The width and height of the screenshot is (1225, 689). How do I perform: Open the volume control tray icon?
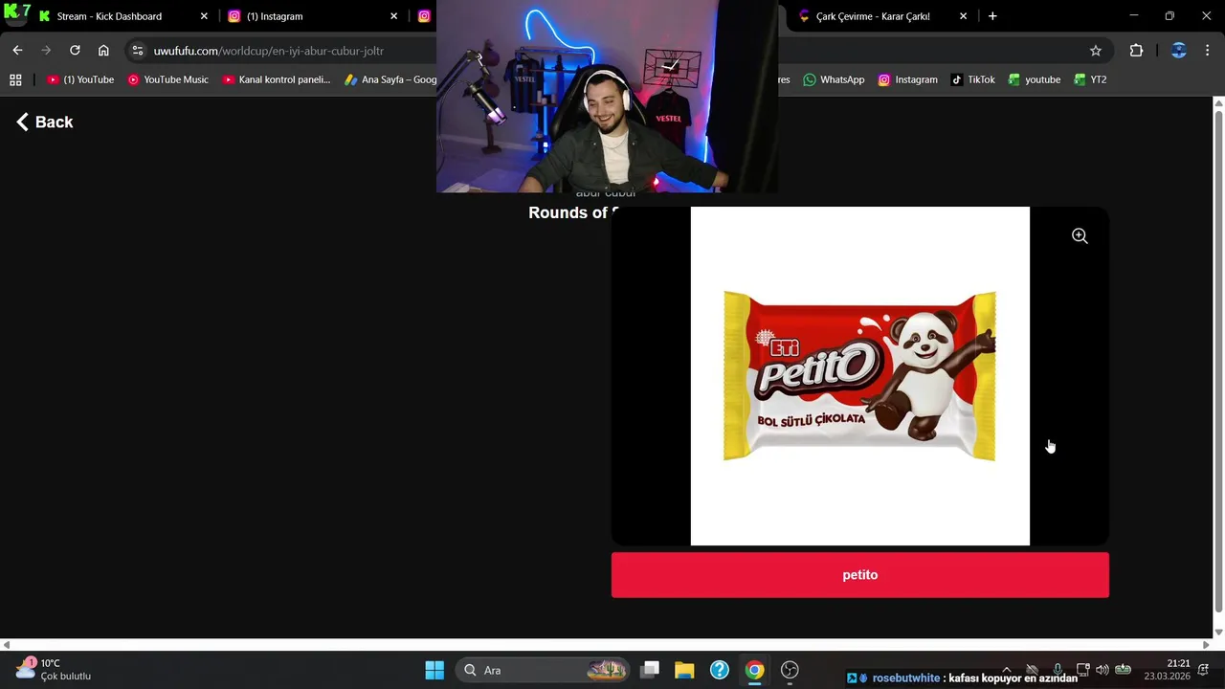[x=1102, y=670]
